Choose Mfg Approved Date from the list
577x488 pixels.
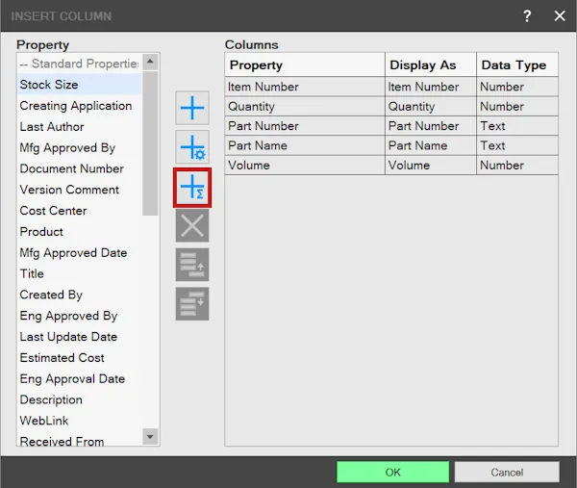tap(73, 252)
